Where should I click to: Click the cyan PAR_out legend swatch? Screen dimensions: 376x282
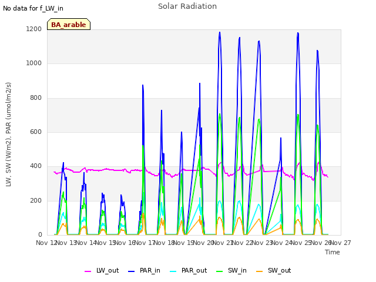coord(173,271)
